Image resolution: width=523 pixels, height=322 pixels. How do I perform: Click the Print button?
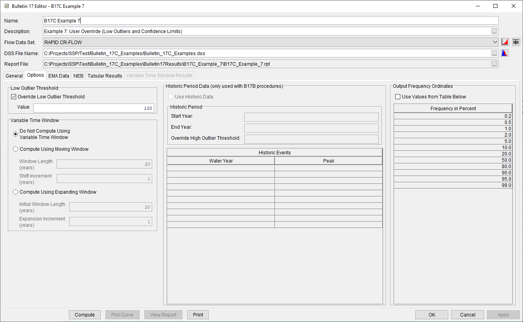198,315
